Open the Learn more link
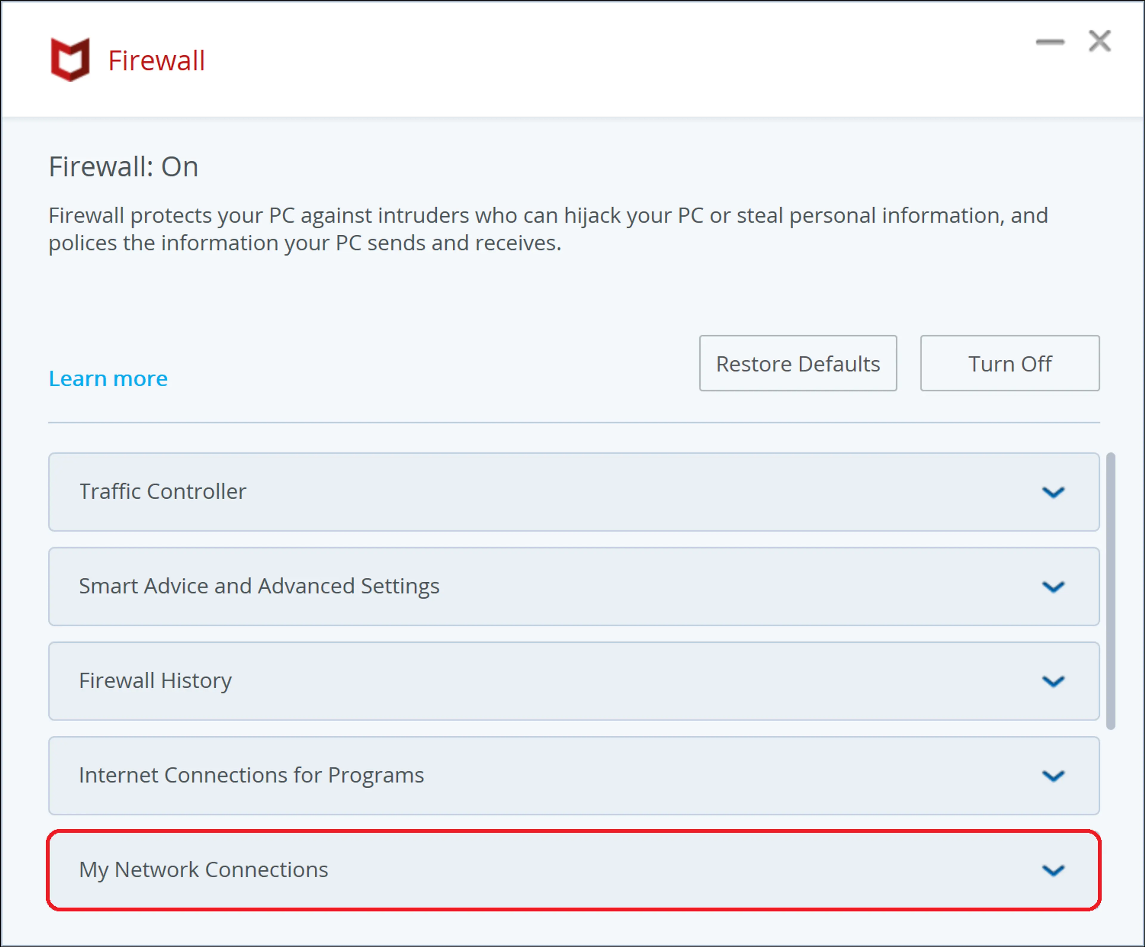This screenshot has width=1145, height=947. (x=108, y=379)
